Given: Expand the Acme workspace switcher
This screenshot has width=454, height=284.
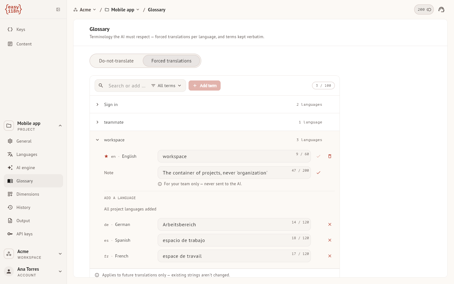Looking at the screenshot, I should [60, 254].
